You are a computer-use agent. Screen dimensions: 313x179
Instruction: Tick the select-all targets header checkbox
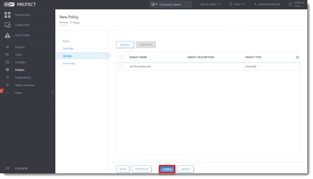point(121,57)
